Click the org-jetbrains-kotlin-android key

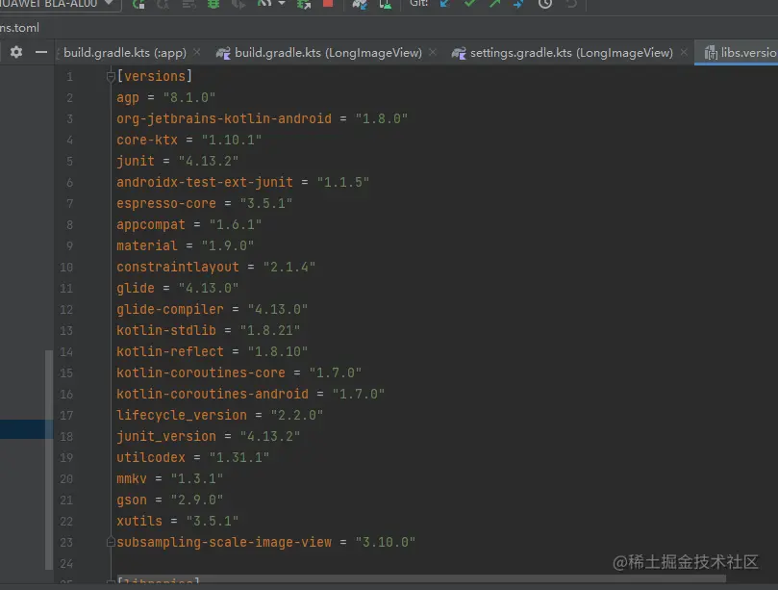(x=224, y=118)
